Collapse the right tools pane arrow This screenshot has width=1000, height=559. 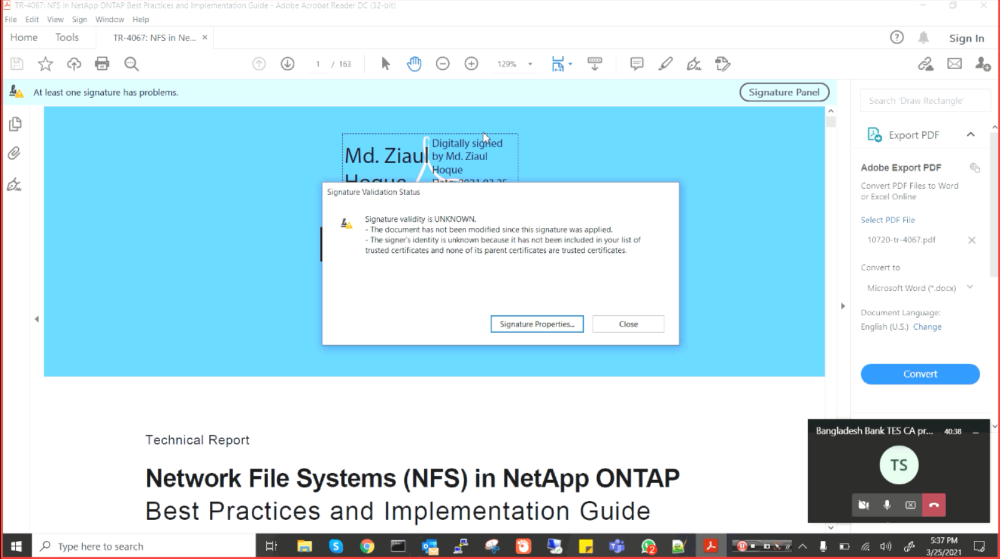[843, 306]
